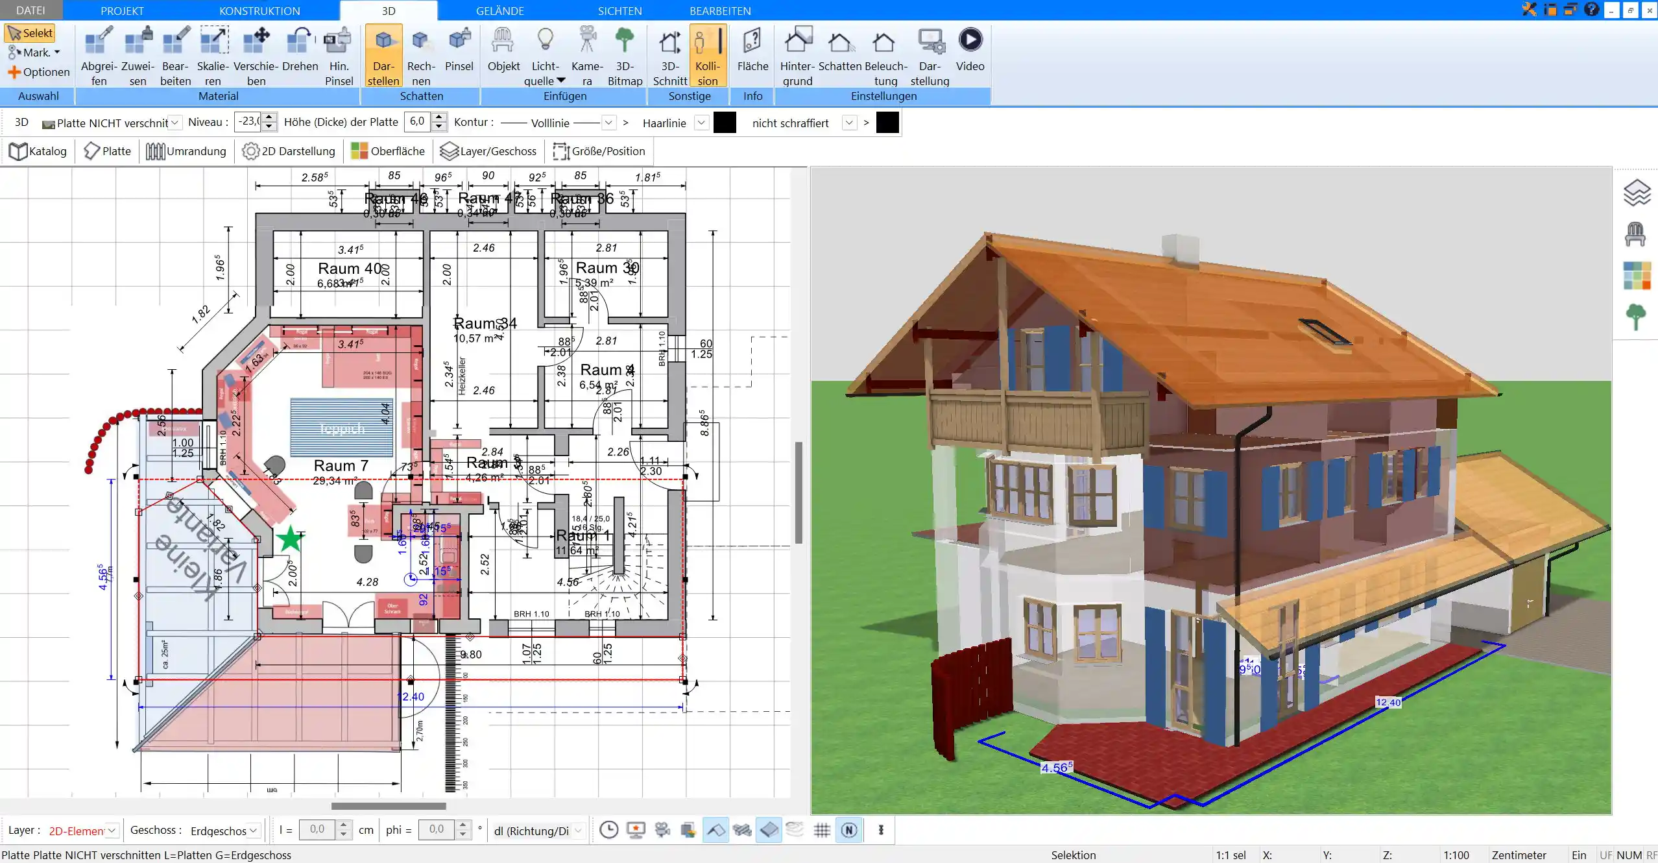The image size is (1658, 863).
Task: Click the Höhe der Platte field
Action: point(418,122)
